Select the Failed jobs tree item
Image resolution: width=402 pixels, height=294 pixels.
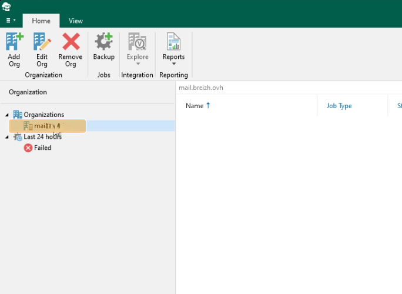tap(42, 148)
